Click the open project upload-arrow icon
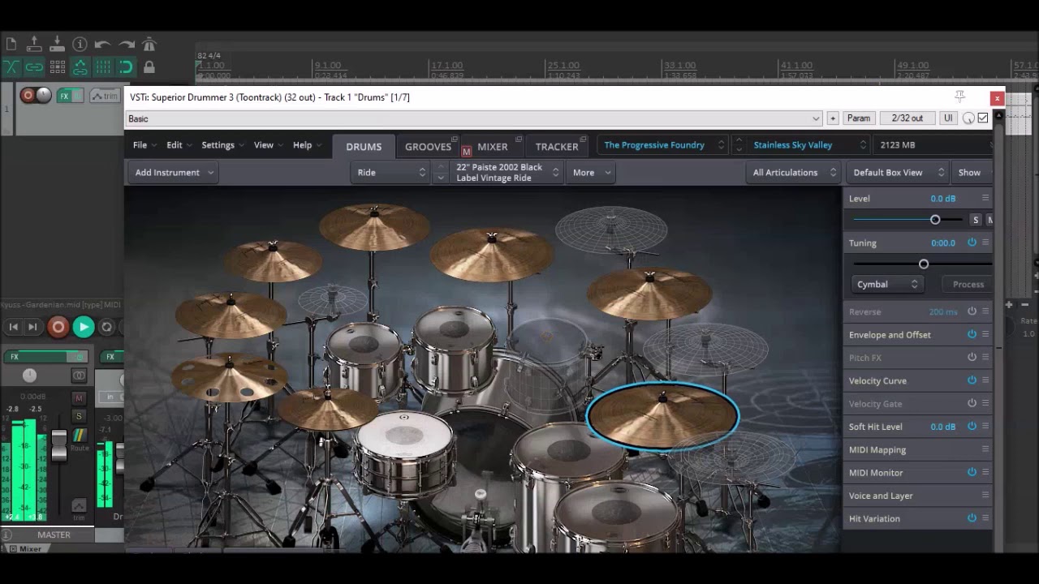 (x=34, y=44)
